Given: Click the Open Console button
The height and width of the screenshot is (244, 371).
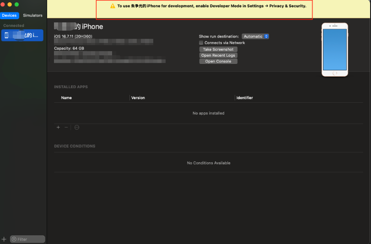Looking at the screenshot, I should [x=218, y=61].
